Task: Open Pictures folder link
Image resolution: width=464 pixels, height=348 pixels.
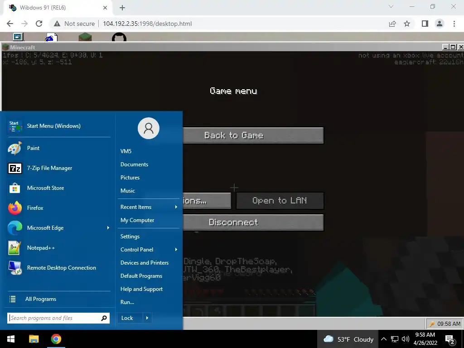Action: click(130, 178)
